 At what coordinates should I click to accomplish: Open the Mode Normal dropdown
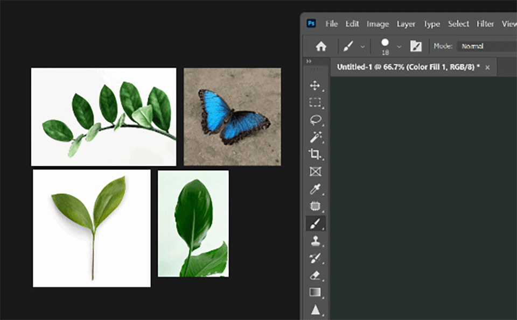(487, 46)
